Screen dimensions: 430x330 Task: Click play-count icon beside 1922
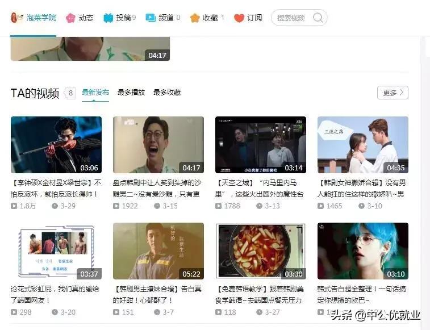coord(116,206)
